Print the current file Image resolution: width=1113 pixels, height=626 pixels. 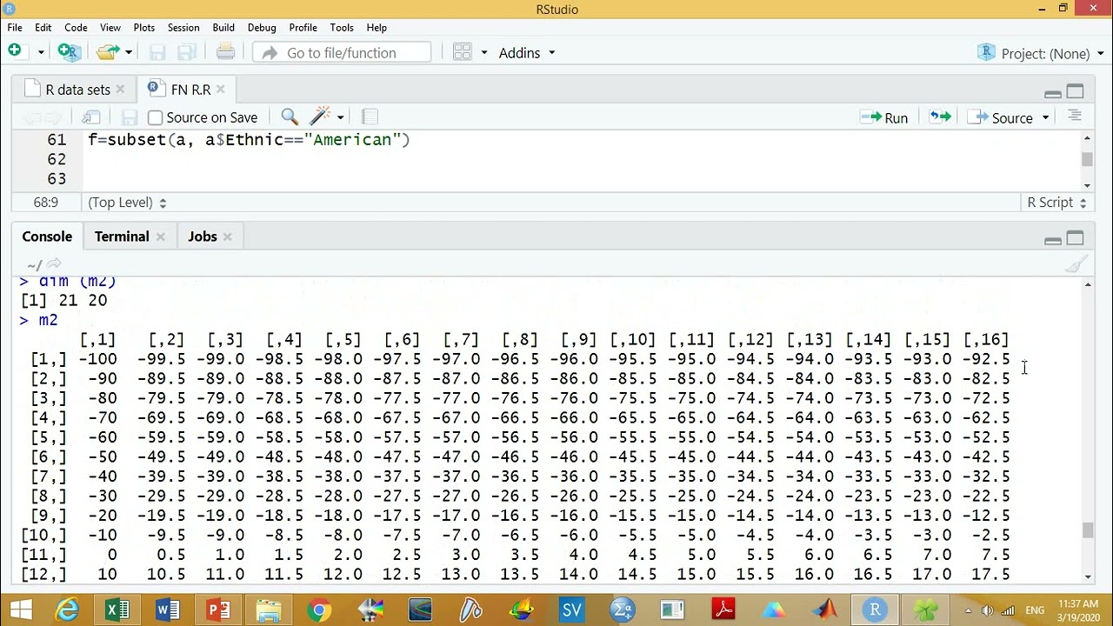225,52
